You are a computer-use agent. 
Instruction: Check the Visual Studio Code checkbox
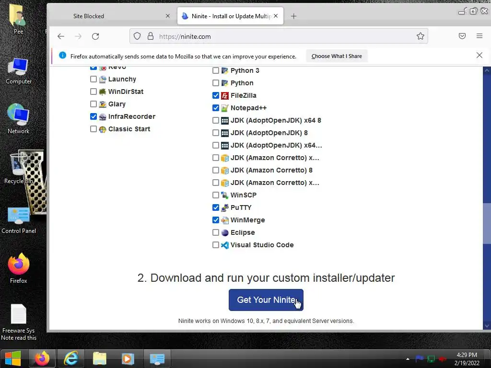pyautogui.click(x=216, y=245)
